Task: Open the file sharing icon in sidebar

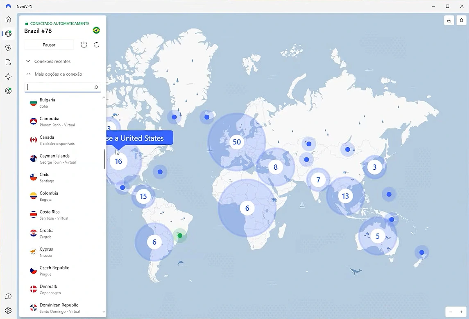Action: [8, 62]
